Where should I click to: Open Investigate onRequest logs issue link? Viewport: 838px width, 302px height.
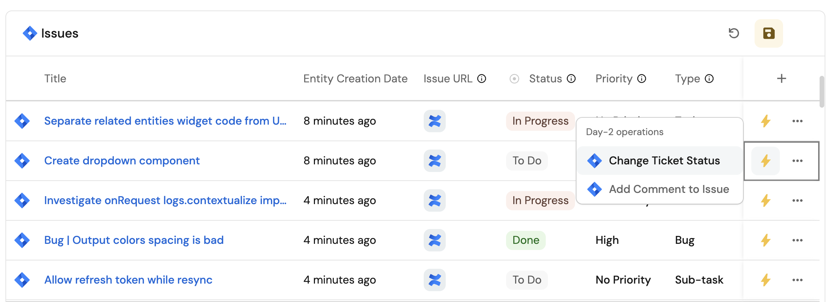165,200
